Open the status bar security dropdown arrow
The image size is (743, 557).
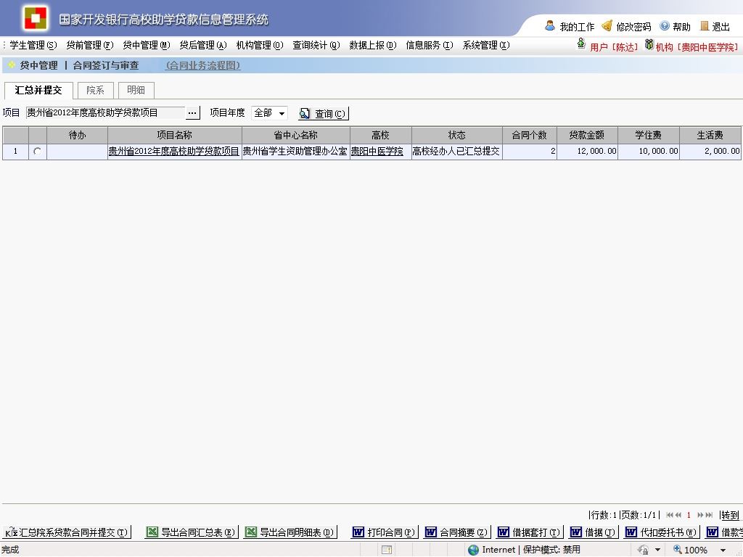click(657, 550)
